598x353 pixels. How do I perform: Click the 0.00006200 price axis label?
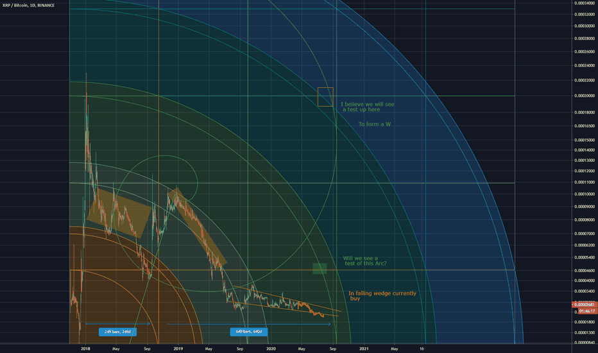(585, 245)
